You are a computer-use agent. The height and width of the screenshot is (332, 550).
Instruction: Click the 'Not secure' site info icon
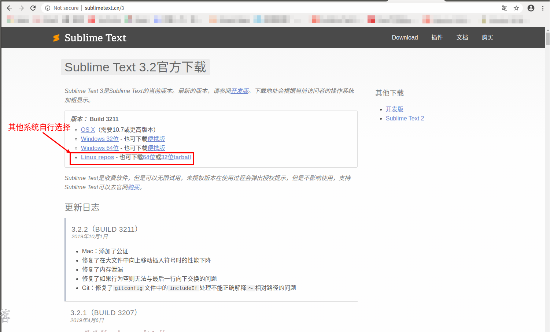point(48,8)
